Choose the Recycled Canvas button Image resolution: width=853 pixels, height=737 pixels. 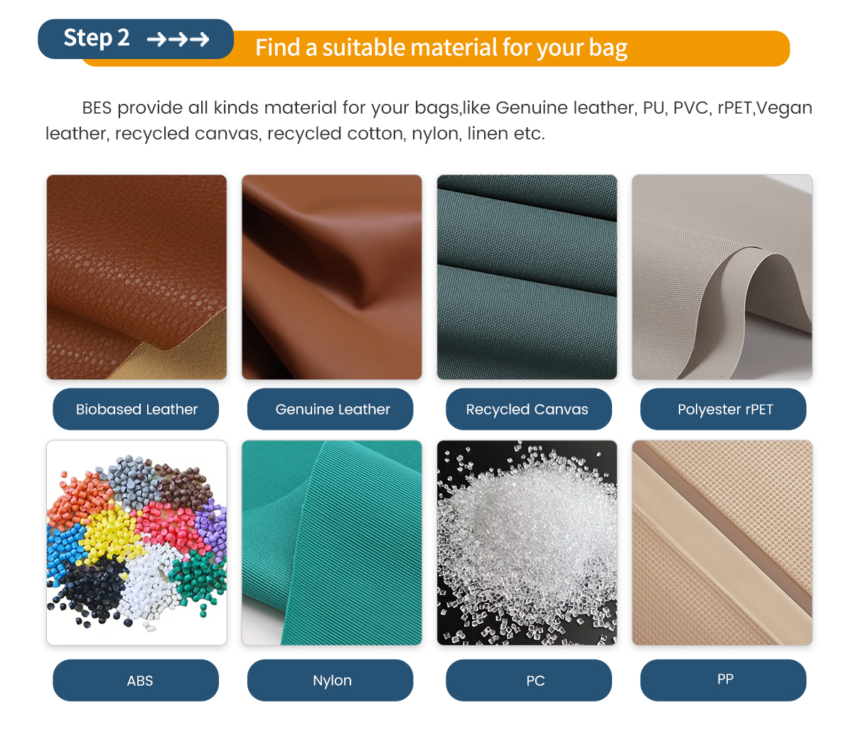tap(529, 409)
